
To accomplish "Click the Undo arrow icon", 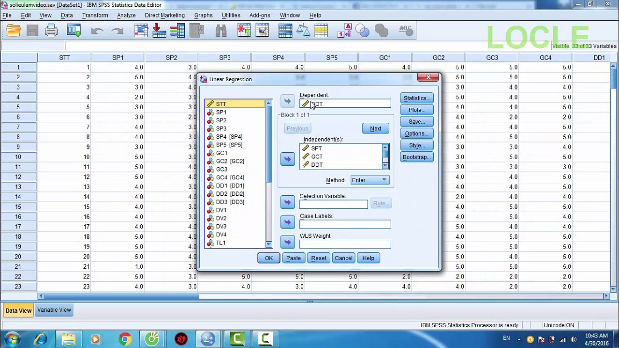I will pos(97,31).
